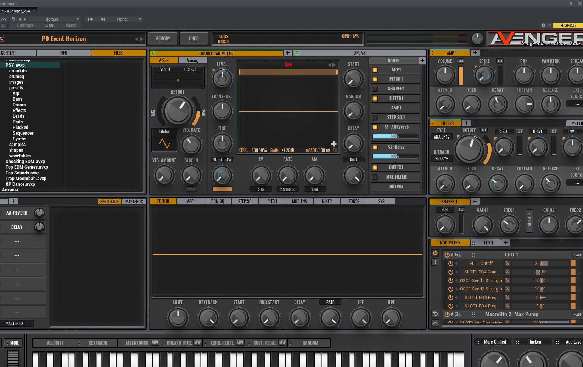
Task: Click the undo arrow icon in the mod matrix sidebar
Action: pos(435,314)
